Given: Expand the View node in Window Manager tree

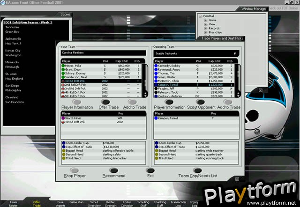Looking at the screenshot, I should [x=206, y=24].
